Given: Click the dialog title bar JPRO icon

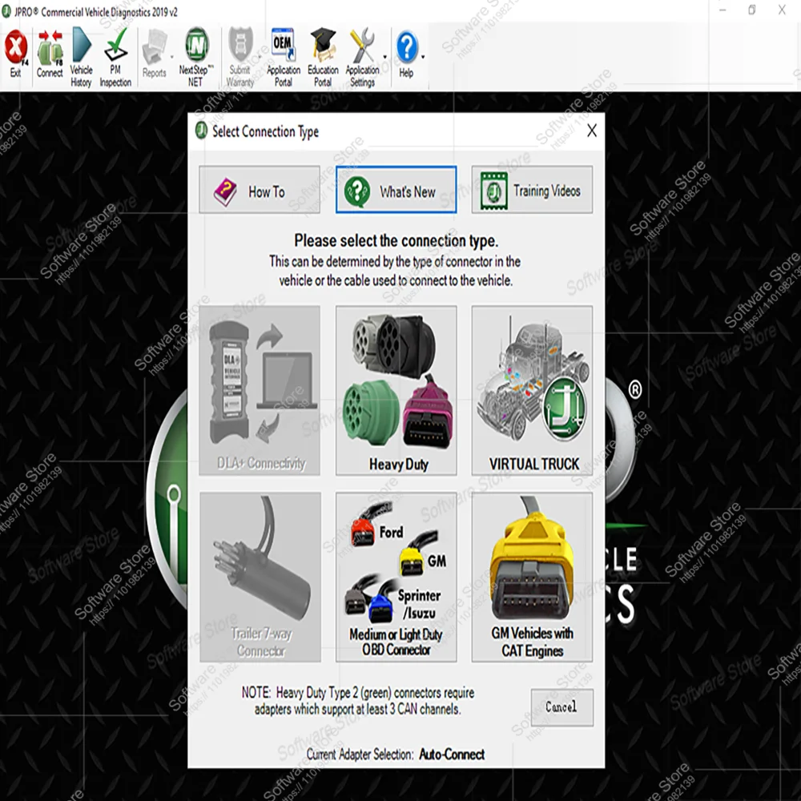Looking at the screenshot, I should 201,131.
